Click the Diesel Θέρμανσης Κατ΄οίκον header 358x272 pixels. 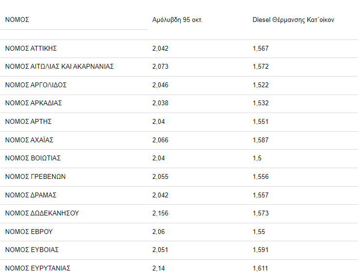click(x=293, y=20)
